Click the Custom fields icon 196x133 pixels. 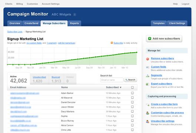(148, 67)
